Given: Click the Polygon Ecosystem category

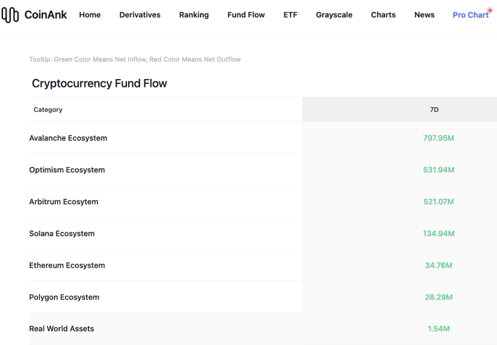Looking at the screenshot, I should 64,297.
